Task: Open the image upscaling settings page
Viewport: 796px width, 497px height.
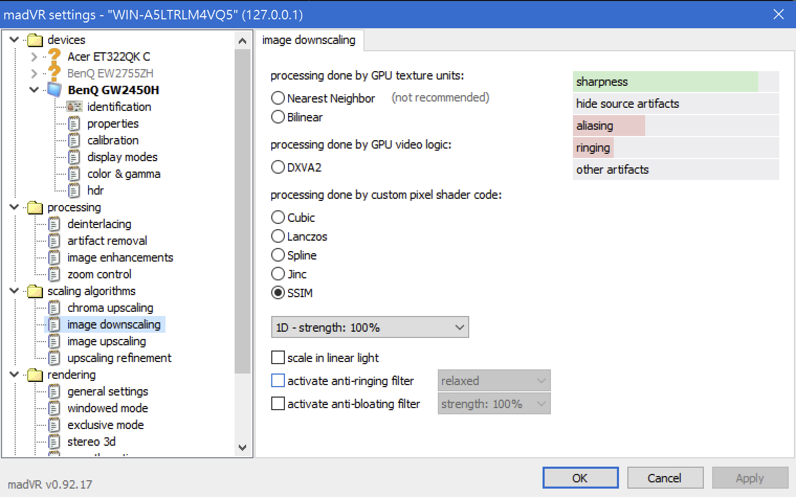Action: point(107,341)
